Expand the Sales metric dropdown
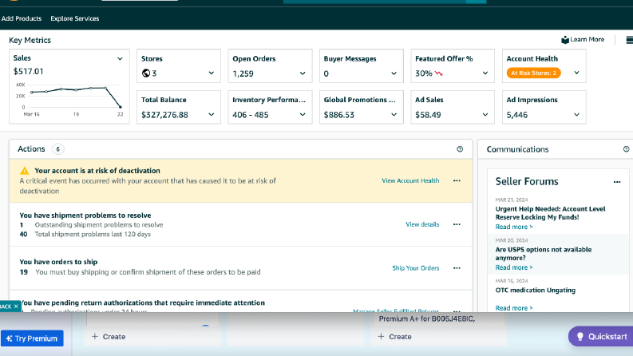The height and width of the screenshot is (356, 633). pos(120,58)
